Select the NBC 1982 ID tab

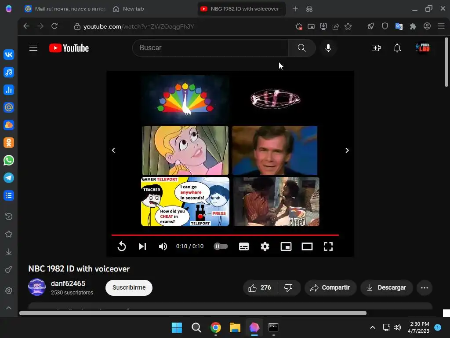click(x=241, y=9)
